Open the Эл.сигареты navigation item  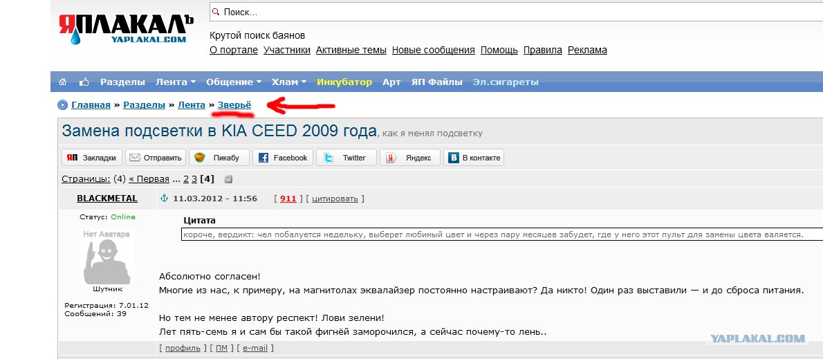(506, 82)
